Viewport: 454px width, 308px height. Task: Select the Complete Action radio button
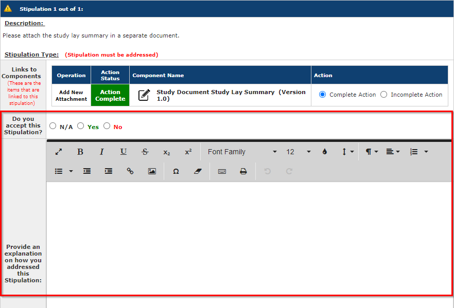[x=322, y=95]
